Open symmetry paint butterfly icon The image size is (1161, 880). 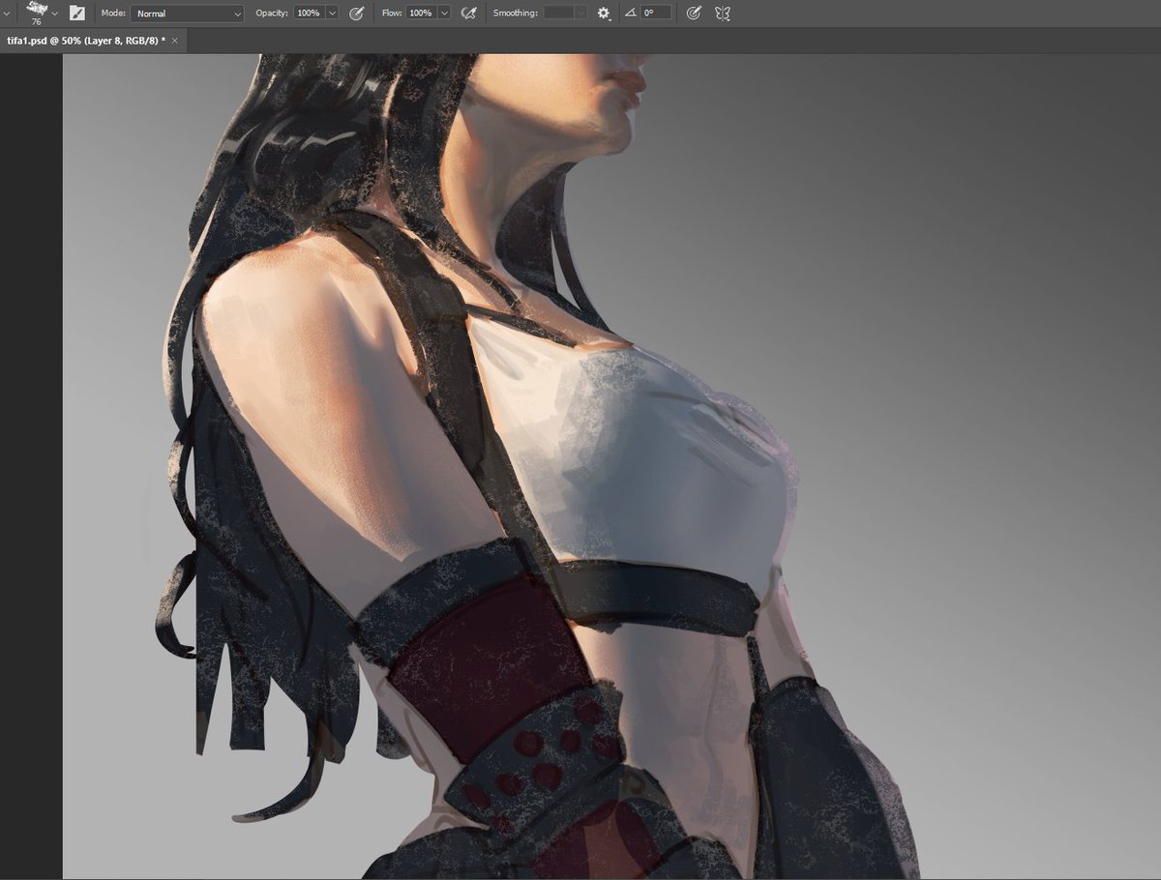723,14
